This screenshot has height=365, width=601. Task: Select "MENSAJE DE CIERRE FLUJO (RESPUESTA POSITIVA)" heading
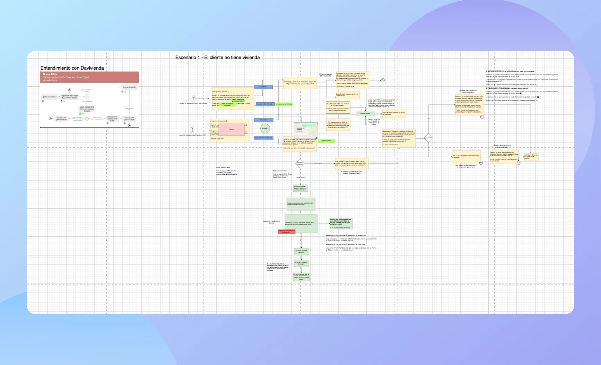tap(345, 244)
